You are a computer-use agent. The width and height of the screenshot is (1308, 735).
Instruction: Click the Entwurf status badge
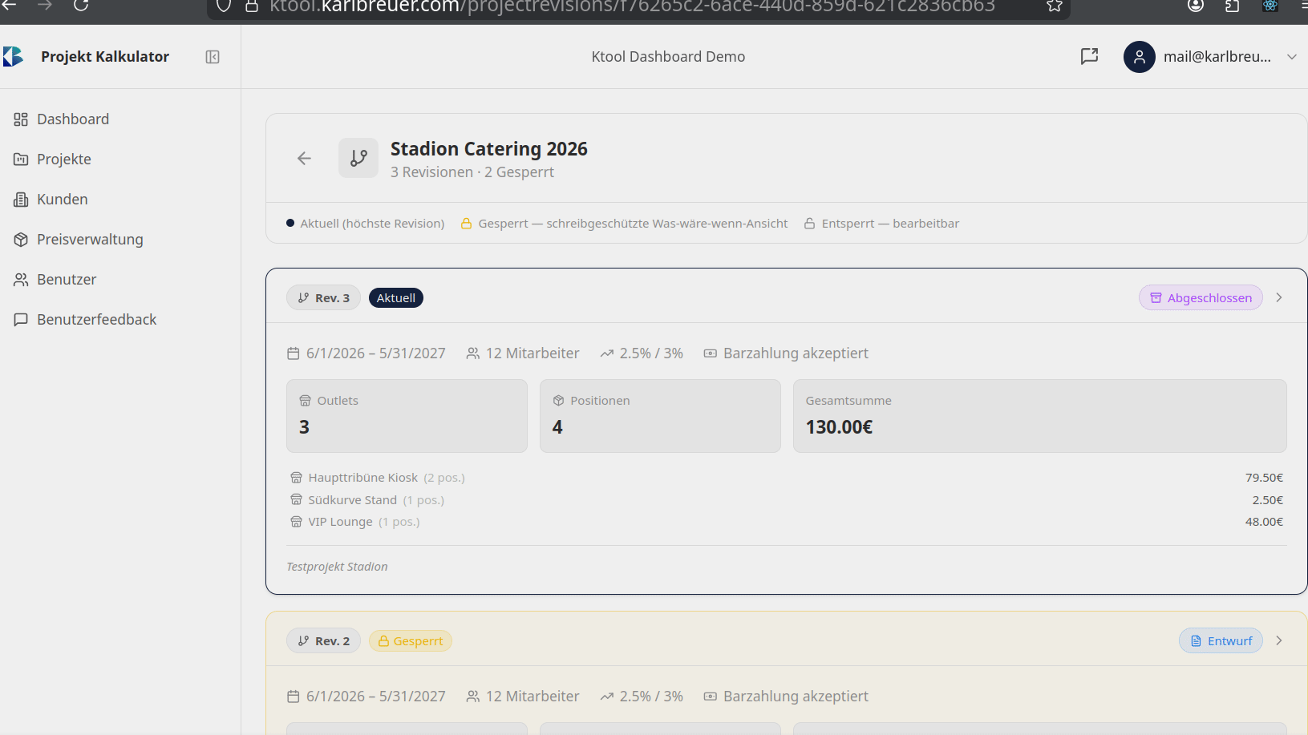point(1221,641)
